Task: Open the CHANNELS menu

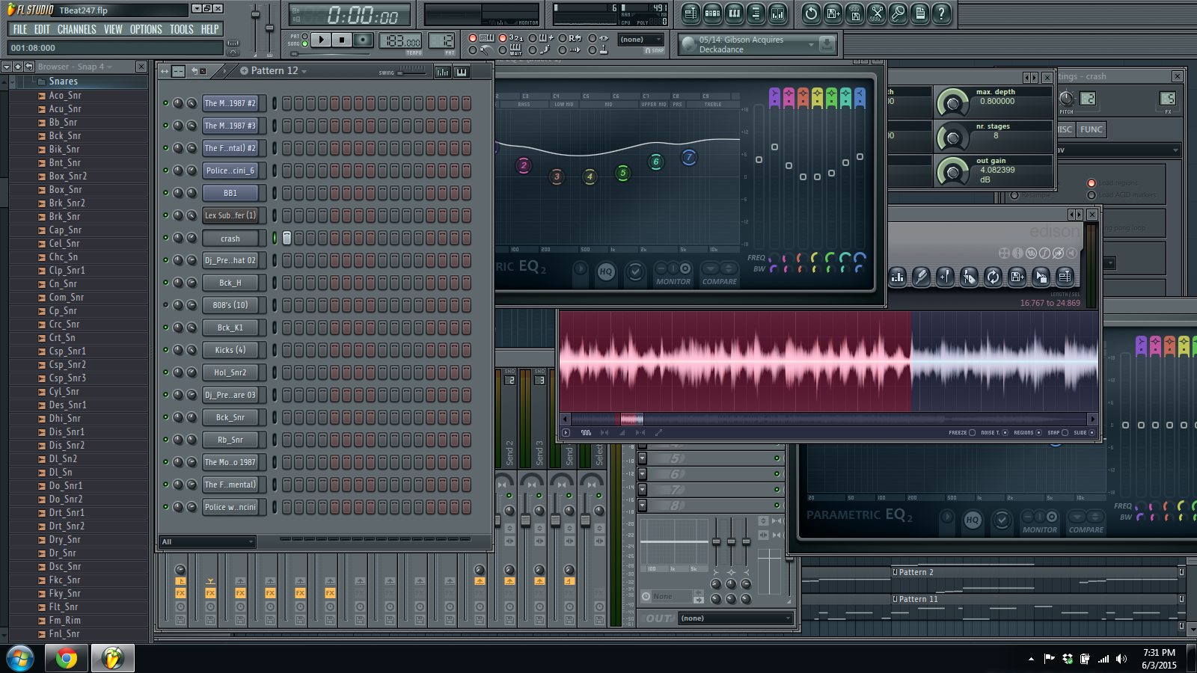Action: click(x=76, y=29)
